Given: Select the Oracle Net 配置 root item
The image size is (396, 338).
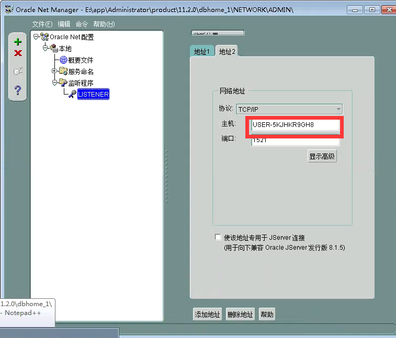Looking at the screenshot, I should point(72,37).
